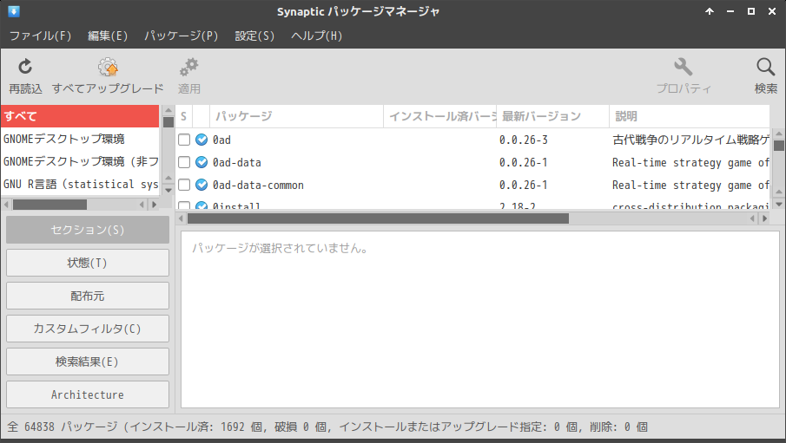Click the 状態(T) filter button
Screen dimensions: 786x443
pyautogui.click(x=88, y=263)
